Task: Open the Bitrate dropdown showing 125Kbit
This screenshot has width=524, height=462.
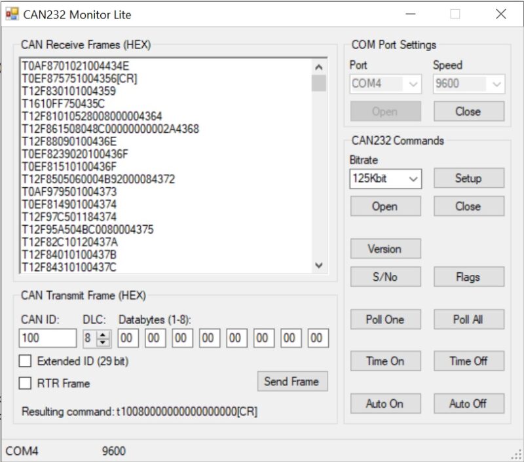Action: click(386, 179)
